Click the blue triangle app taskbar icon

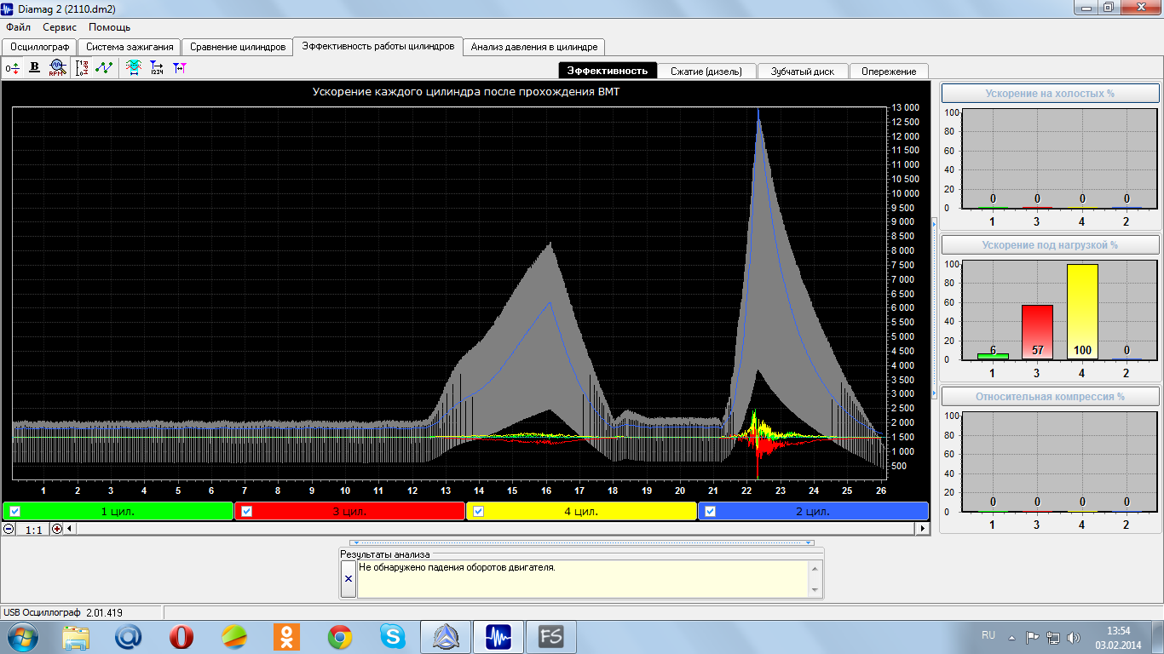tap(445, 636)
